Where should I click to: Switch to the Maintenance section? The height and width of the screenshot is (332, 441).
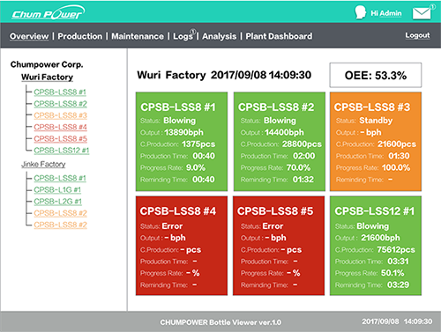138,36
